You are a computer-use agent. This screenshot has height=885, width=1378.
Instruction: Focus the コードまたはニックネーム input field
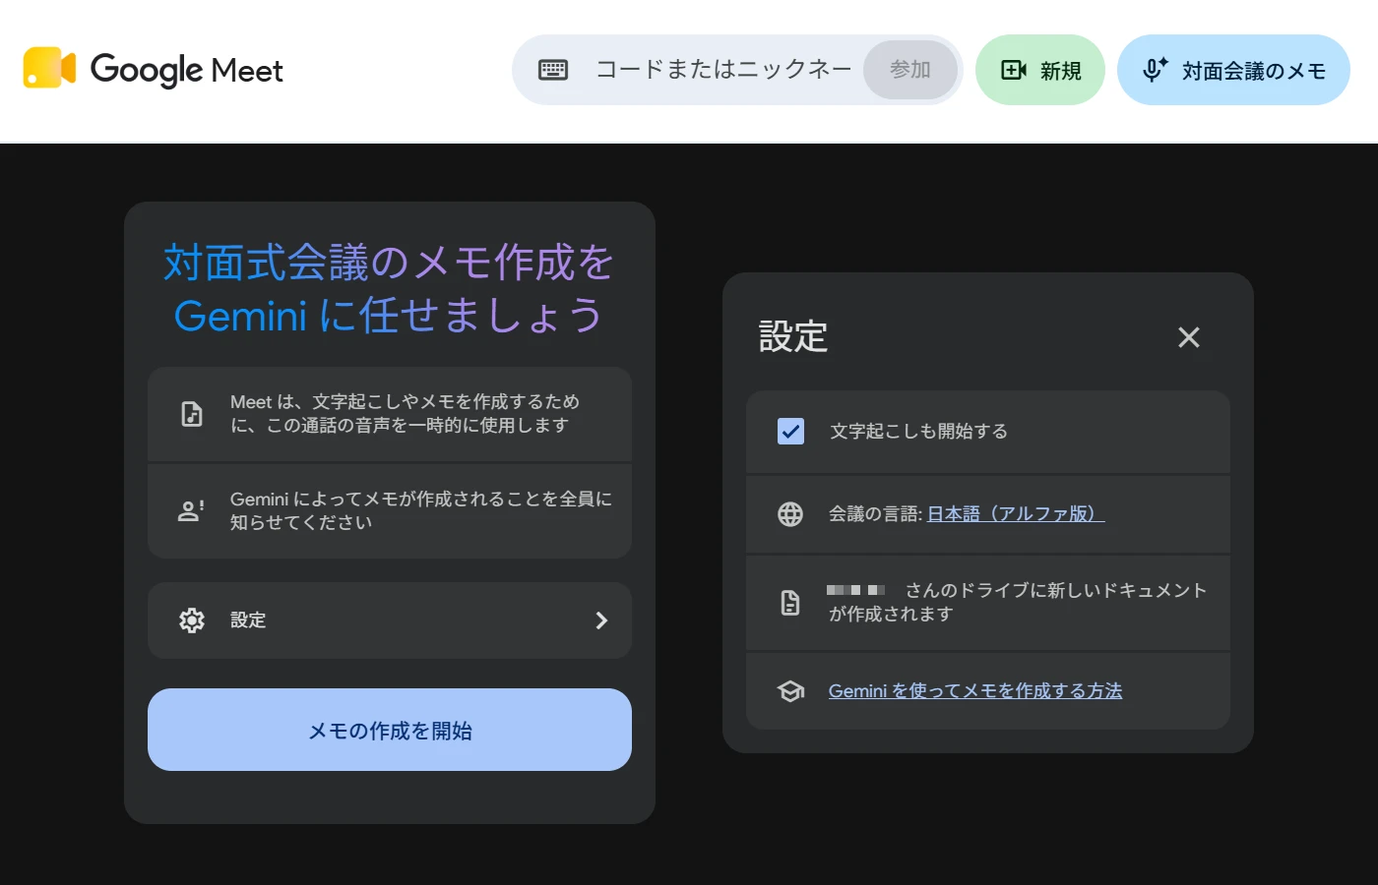(x=723, y=70)
